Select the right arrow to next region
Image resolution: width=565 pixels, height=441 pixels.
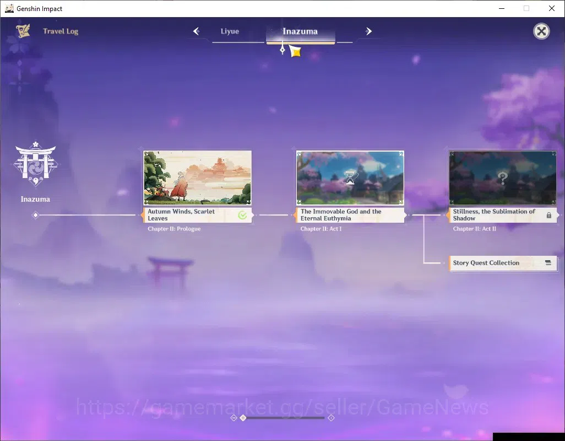(368, 31)
